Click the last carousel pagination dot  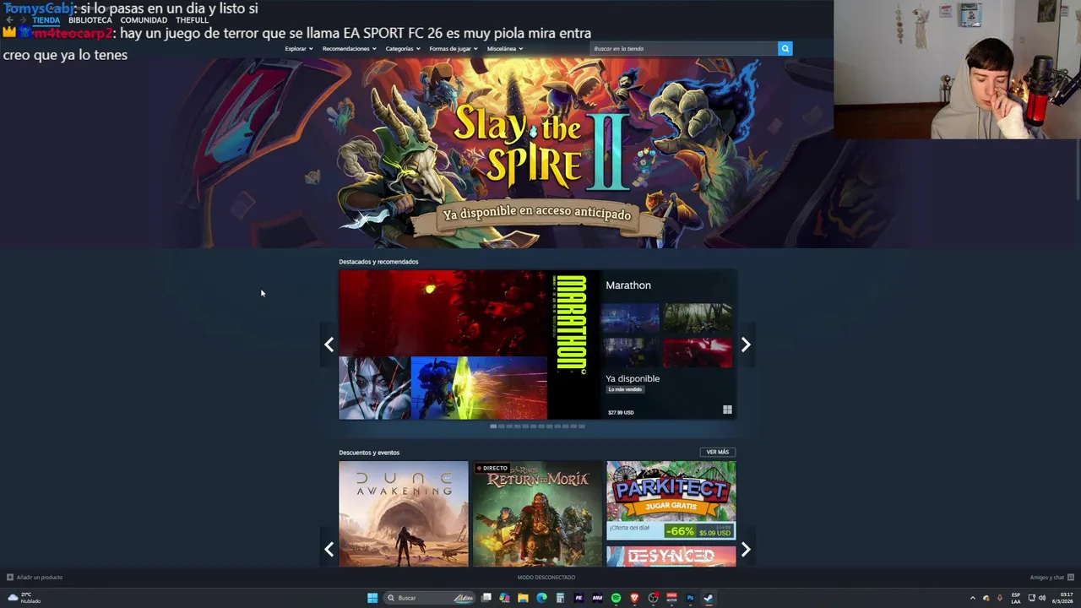point(581,426)
